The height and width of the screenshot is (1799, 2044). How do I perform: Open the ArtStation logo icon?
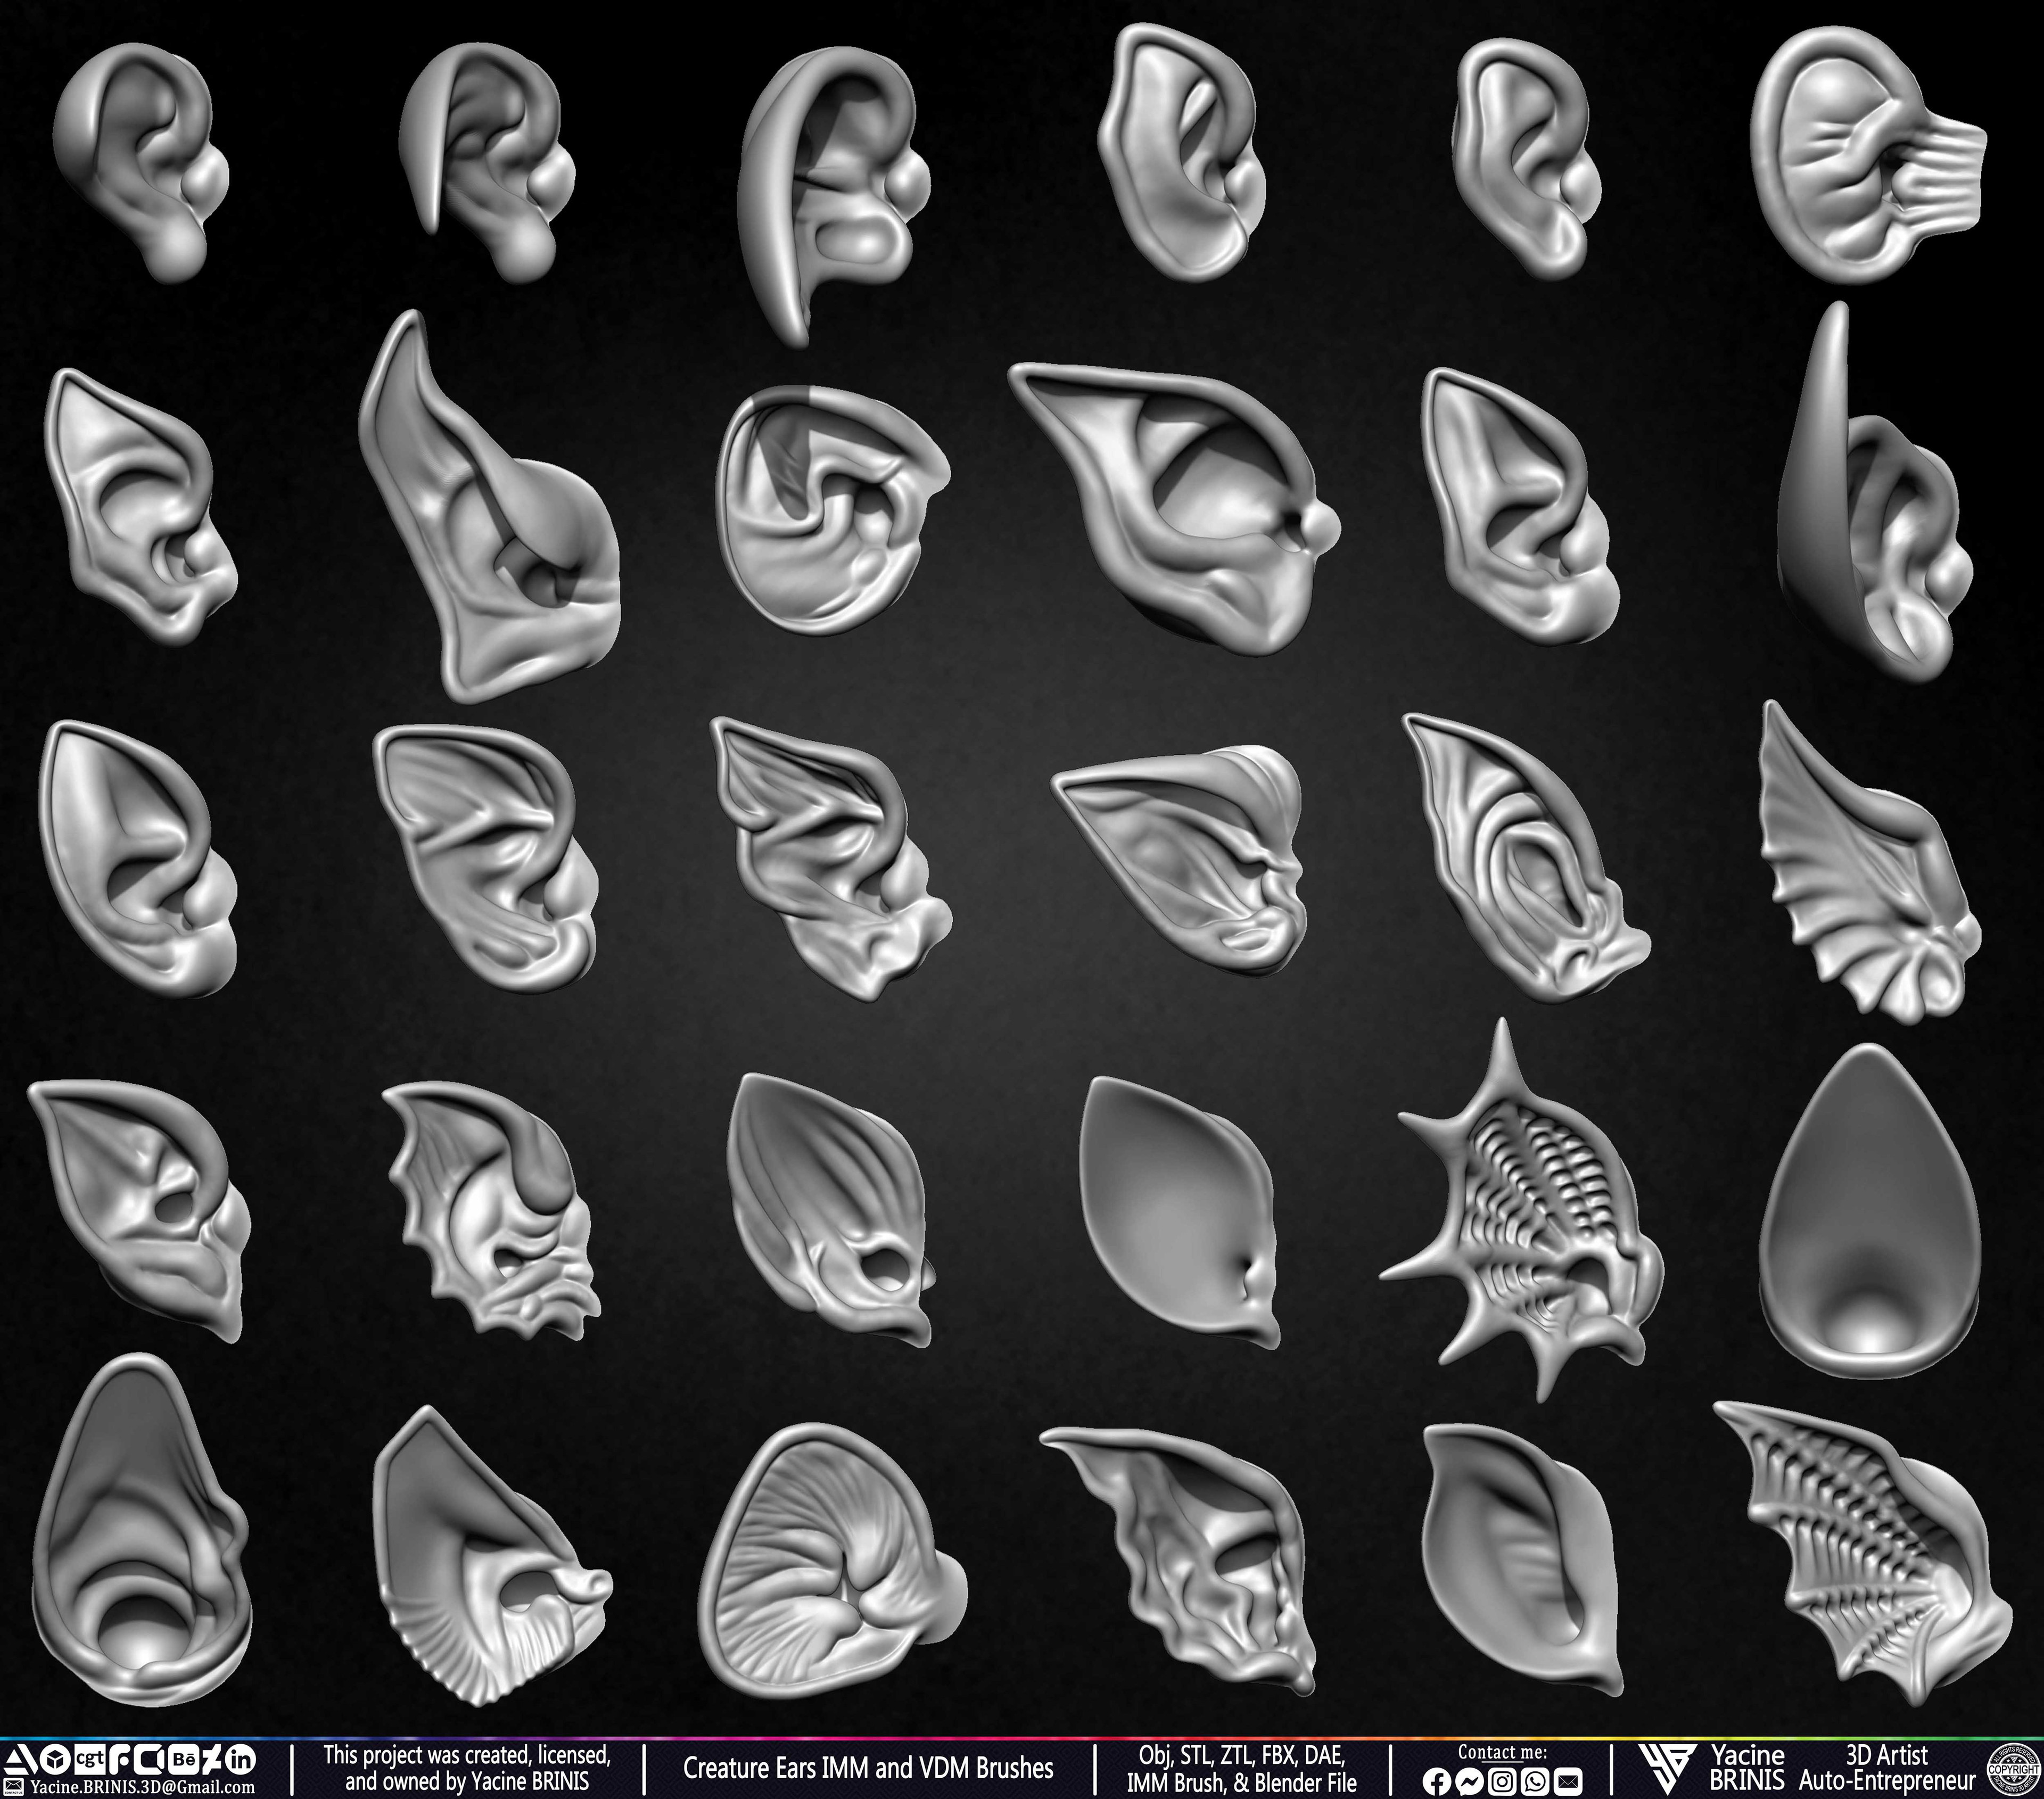[x=21, y=1759]
